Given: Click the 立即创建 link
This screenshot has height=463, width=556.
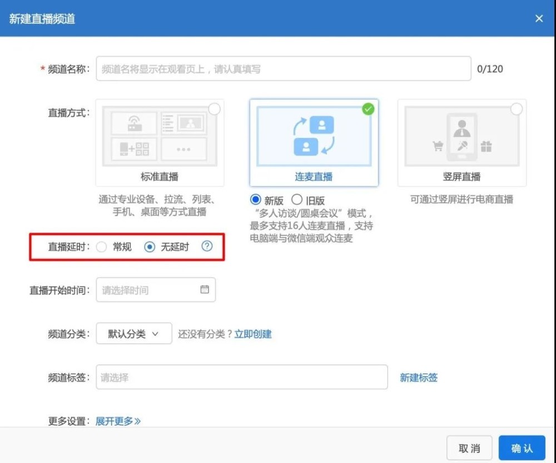Looking at the screenshot, I should (x=253, y=334).
